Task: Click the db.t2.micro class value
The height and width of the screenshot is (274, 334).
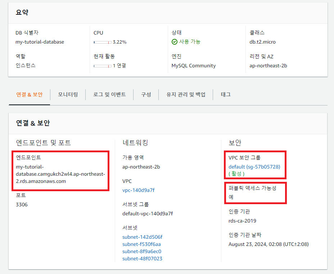Action: tap(262, 42)
